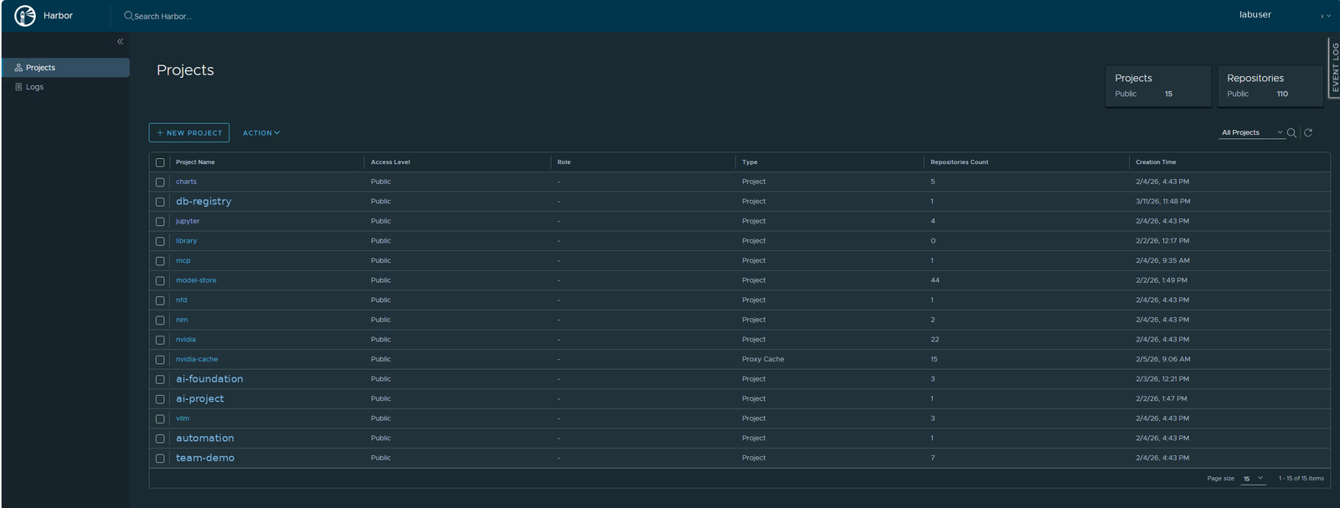Select the db-registry row checkbox
The image size is (1340, 508).
click(160, 202)
